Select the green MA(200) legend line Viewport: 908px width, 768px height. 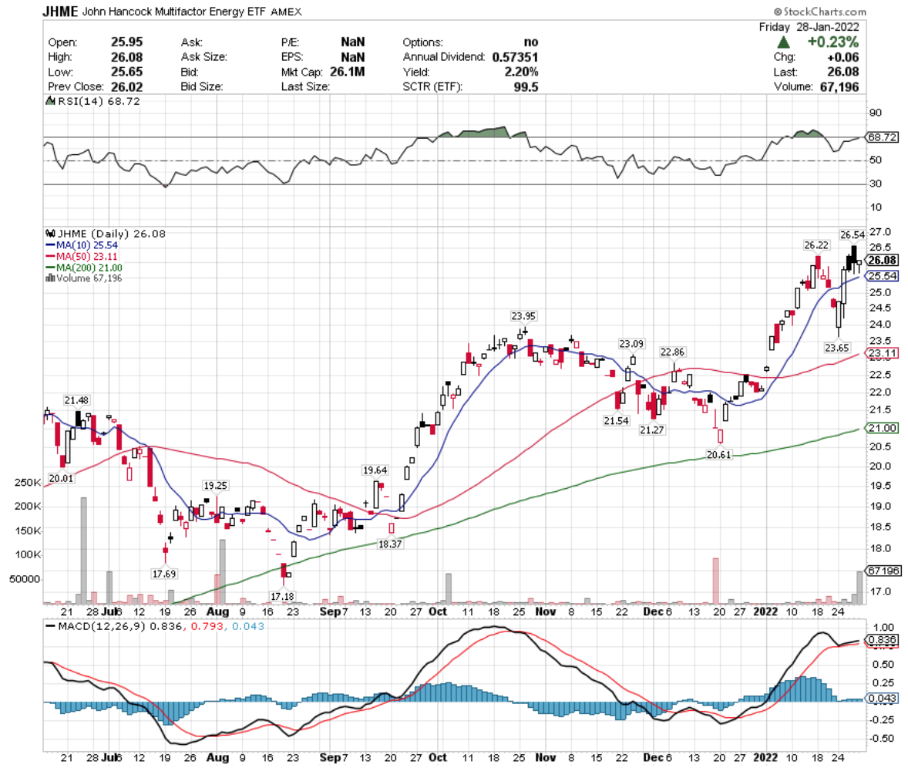click(x=50, y=268)
